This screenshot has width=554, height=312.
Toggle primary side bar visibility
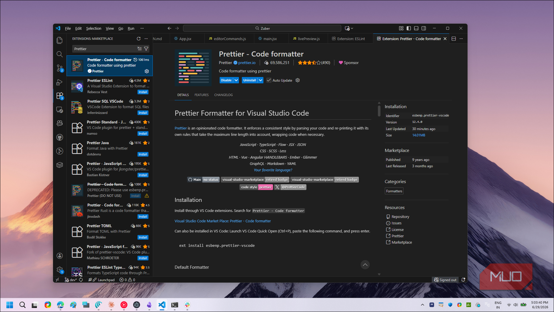tap(409, 28)
